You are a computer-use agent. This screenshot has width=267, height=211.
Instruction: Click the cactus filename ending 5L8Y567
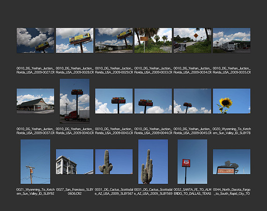pyautogui.click(x=114, y=192)
